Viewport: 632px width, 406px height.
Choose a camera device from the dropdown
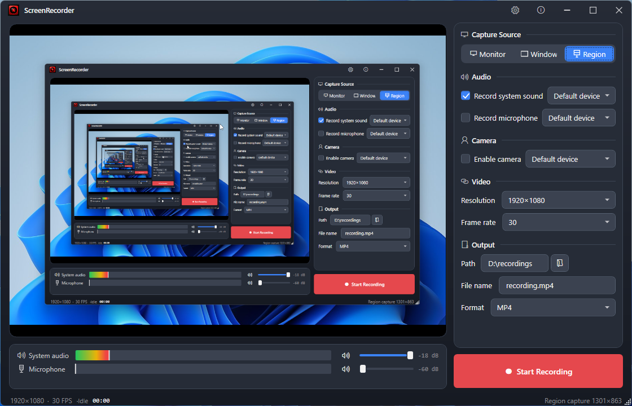[x=570, y=159]
